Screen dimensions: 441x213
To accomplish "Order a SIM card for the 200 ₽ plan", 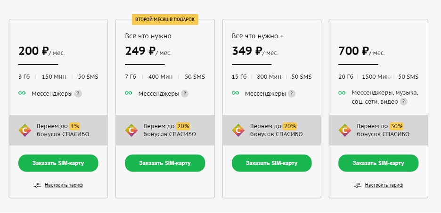I will coord(58,163).
